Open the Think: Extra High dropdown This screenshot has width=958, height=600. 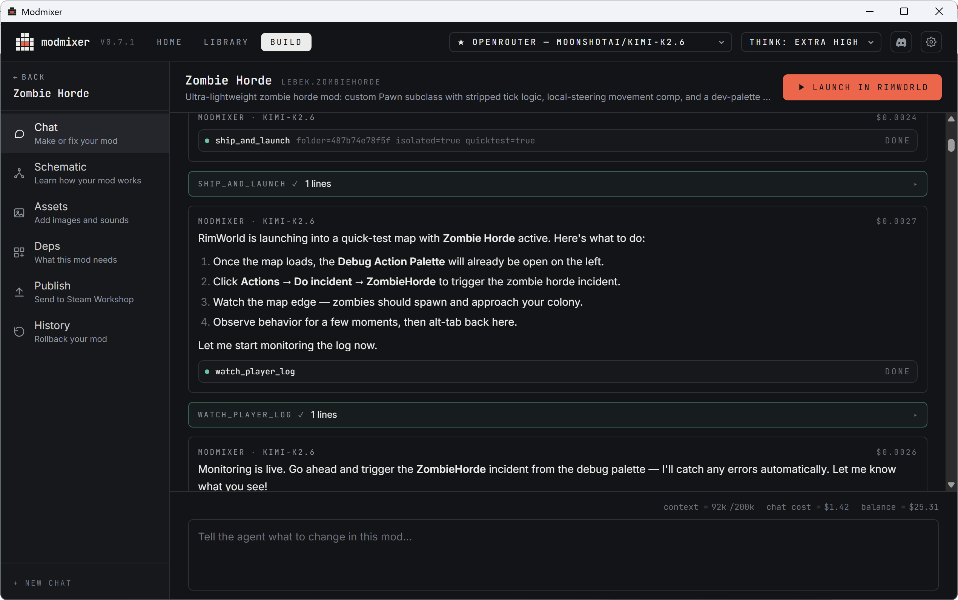tap(811, 42)
